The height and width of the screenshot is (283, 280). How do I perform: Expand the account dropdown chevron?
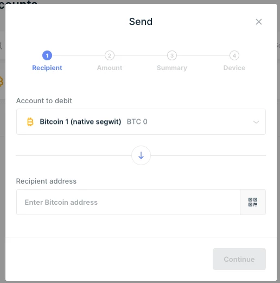(256, 122)
